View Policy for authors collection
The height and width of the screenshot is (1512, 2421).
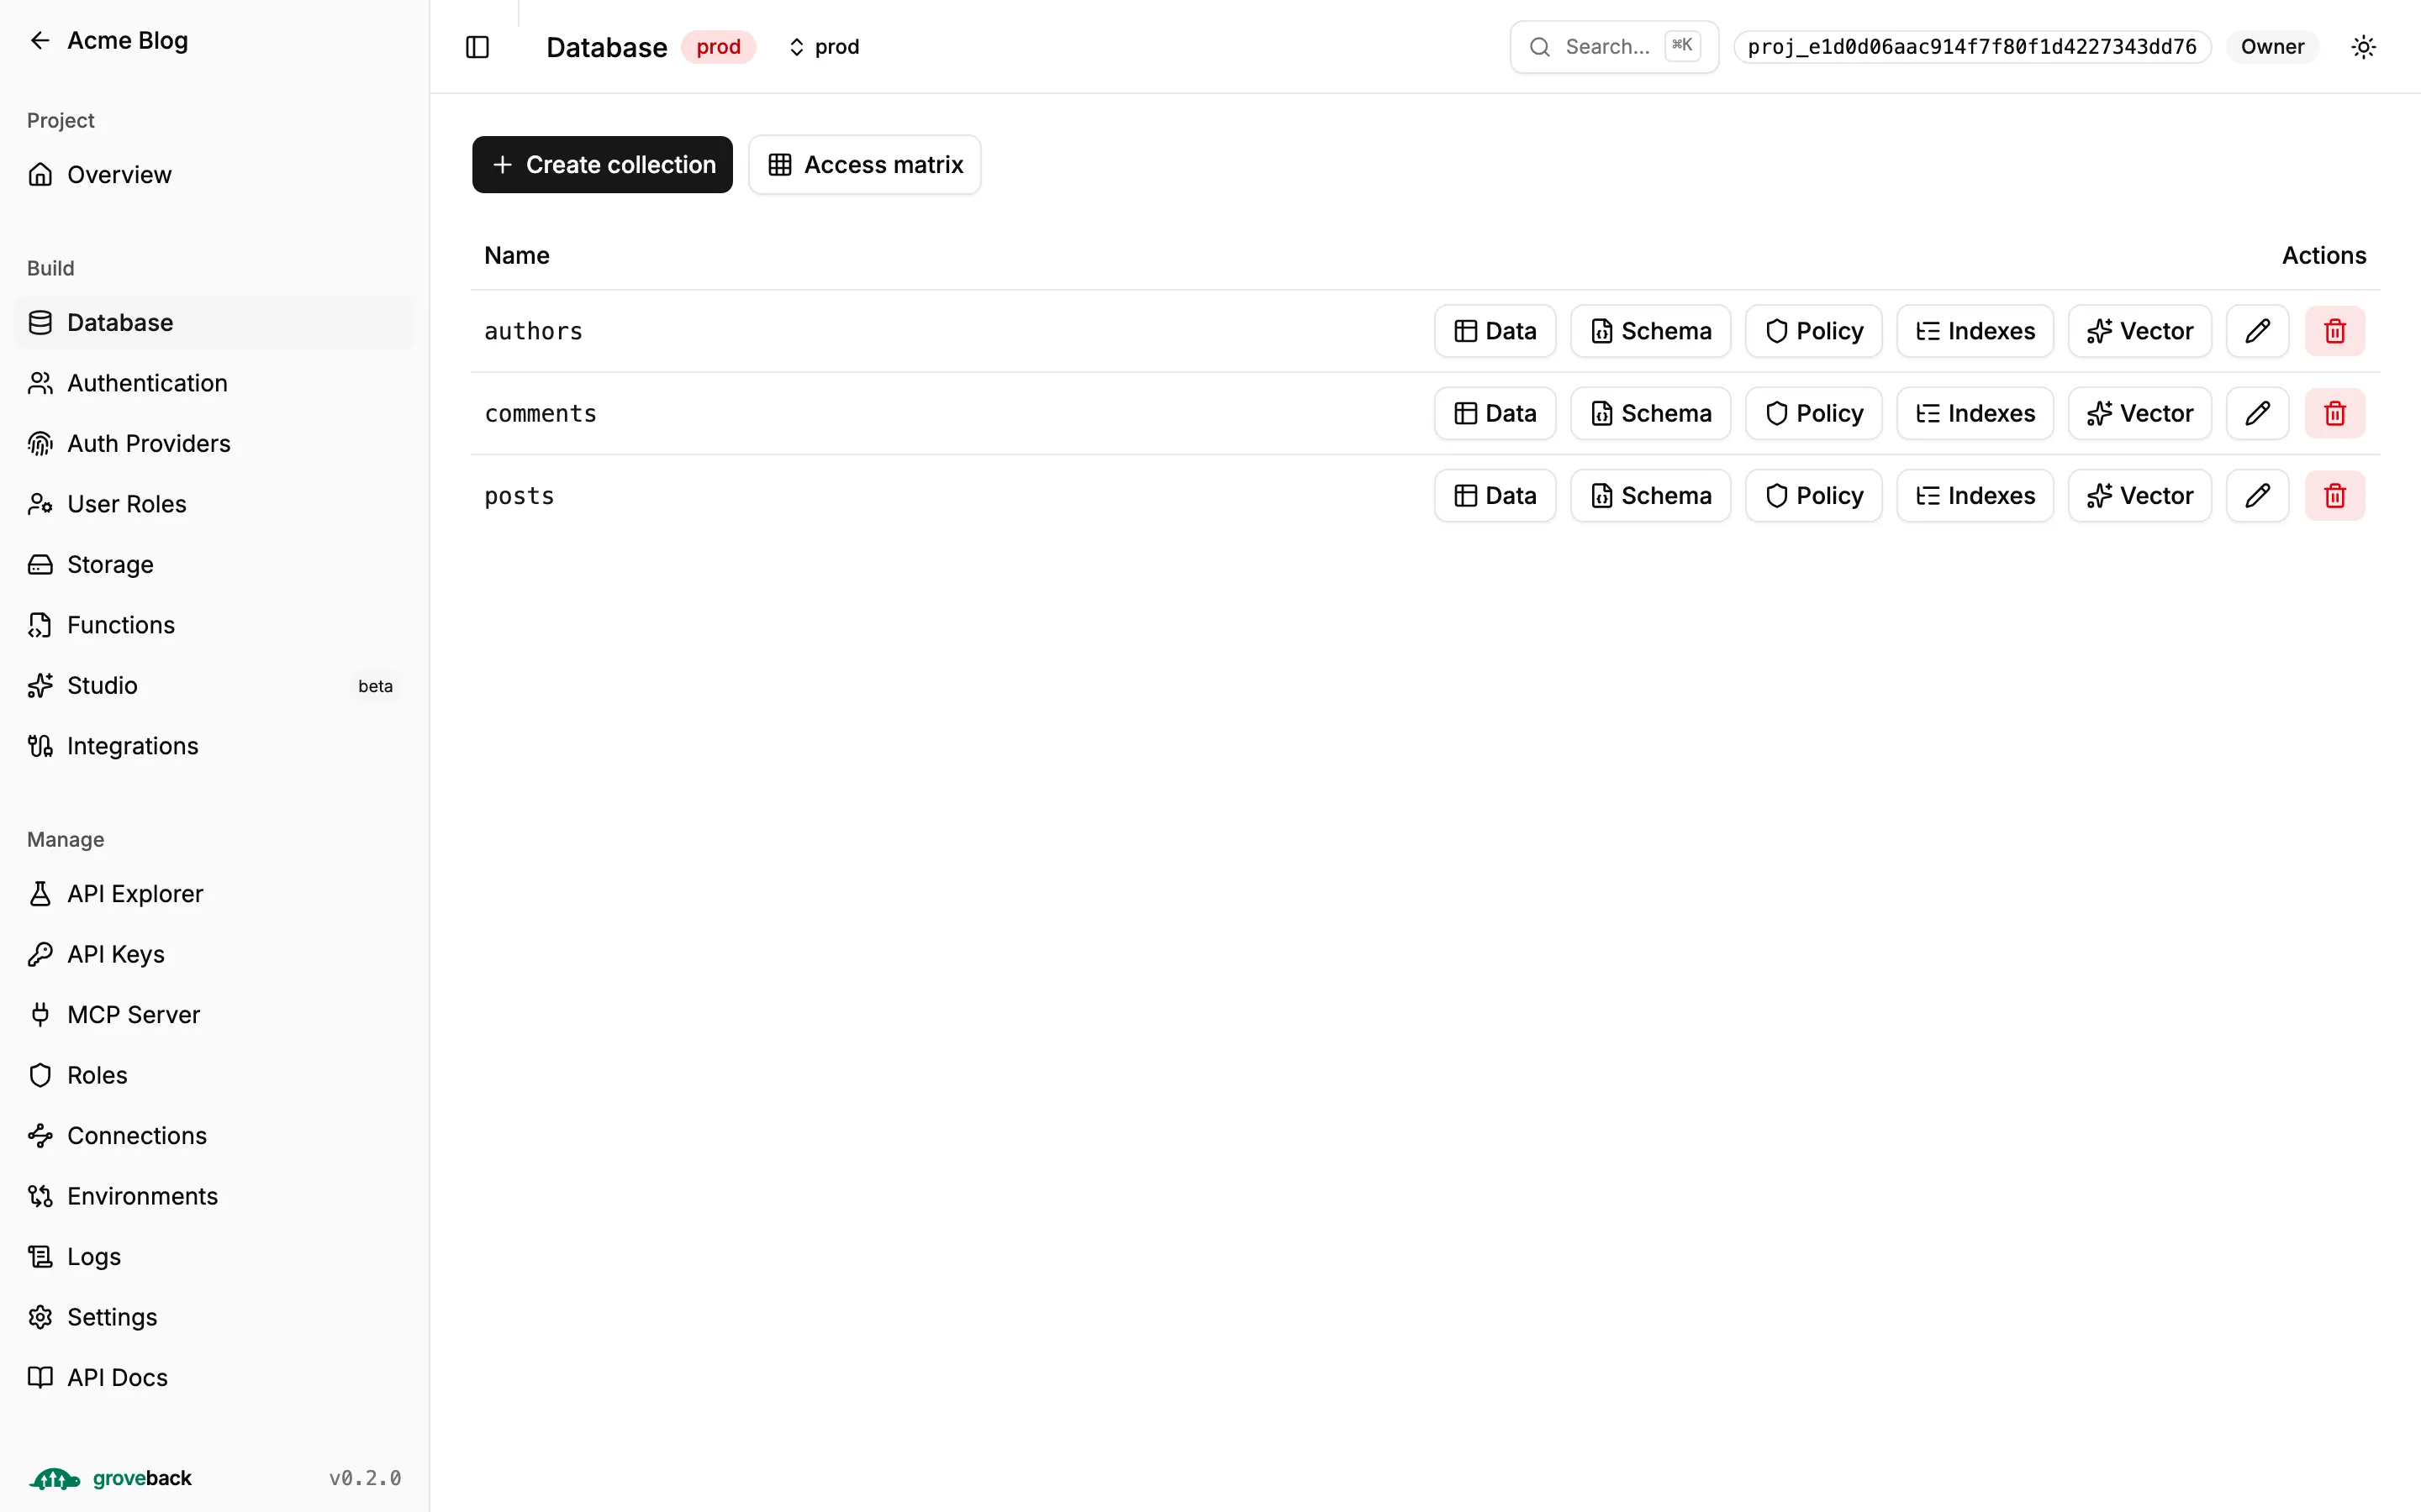(x=1814, y=331)
